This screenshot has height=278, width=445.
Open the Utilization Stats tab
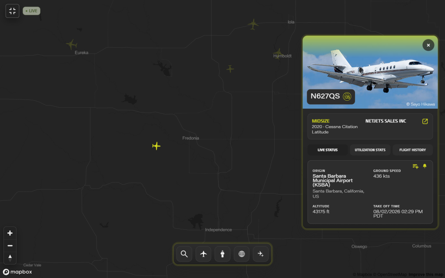click(x=370, y=150)
